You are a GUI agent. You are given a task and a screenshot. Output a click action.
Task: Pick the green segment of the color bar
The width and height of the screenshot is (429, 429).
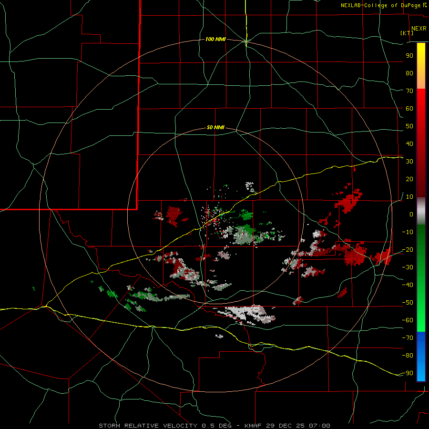tap(421, 278)
